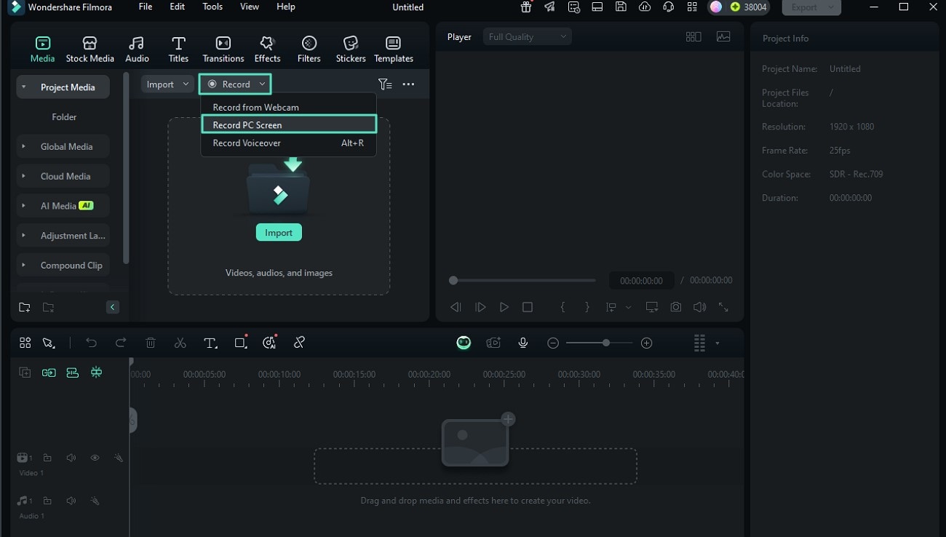Click the timeline zoom slider handle
This screenshot has height=537, width=946.
[605, 343]
